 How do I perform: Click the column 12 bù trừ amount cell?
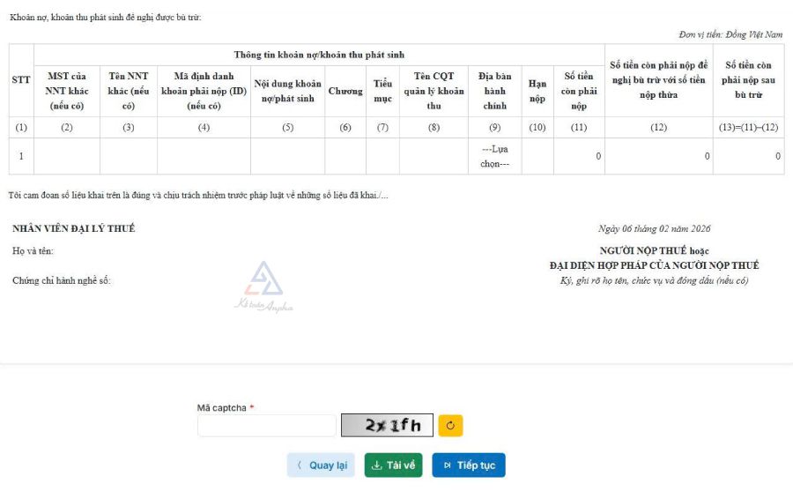[658, 156]
